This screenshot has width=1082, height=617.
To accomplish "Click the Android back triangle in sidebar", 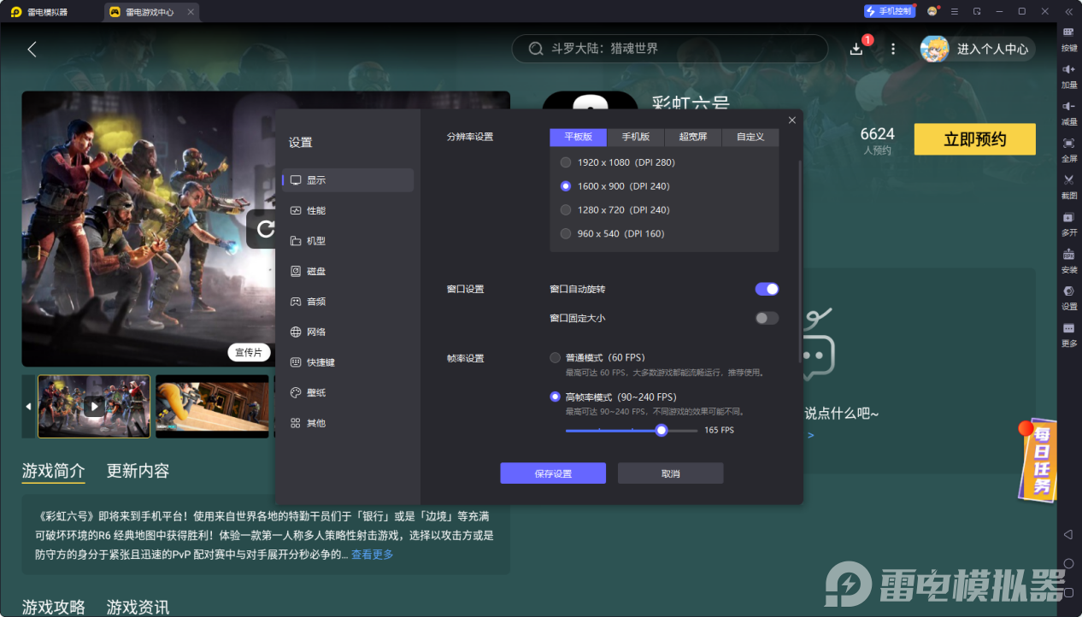I will (x=1068, y=534).
